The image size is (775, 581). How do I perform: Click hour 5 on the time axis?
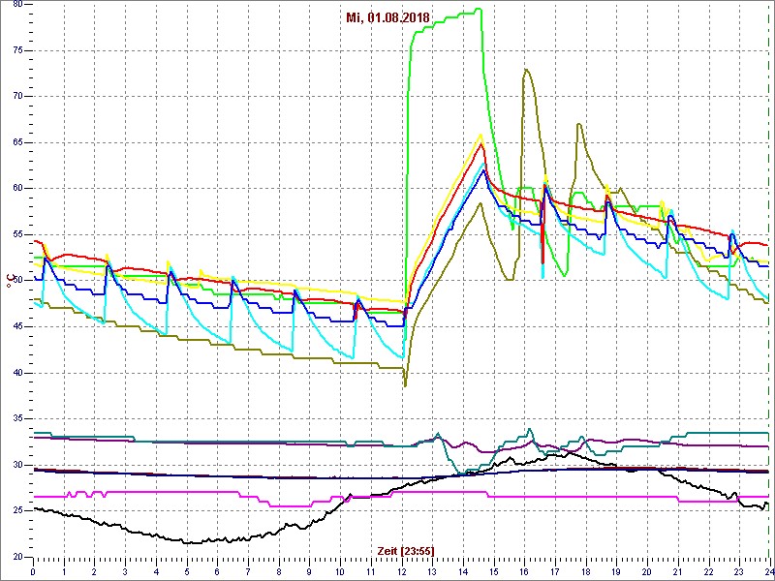(187, 570)
